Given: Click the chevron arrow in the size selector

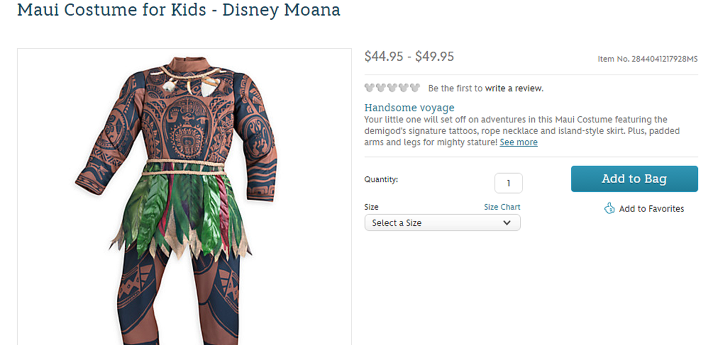Looking at the screenshot, I should [507, 223].
